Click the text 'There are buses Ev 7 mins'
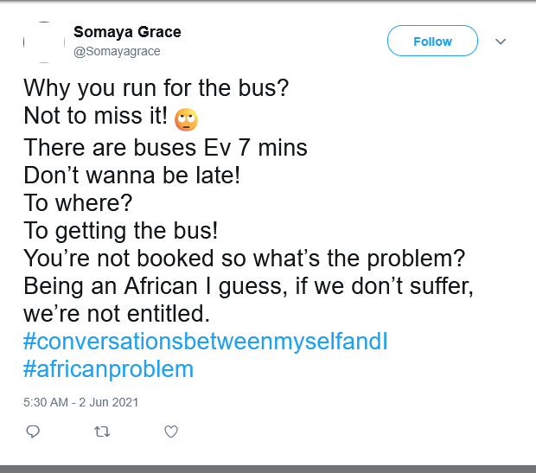The image size is (536, 473). click(x=165, y=148)
